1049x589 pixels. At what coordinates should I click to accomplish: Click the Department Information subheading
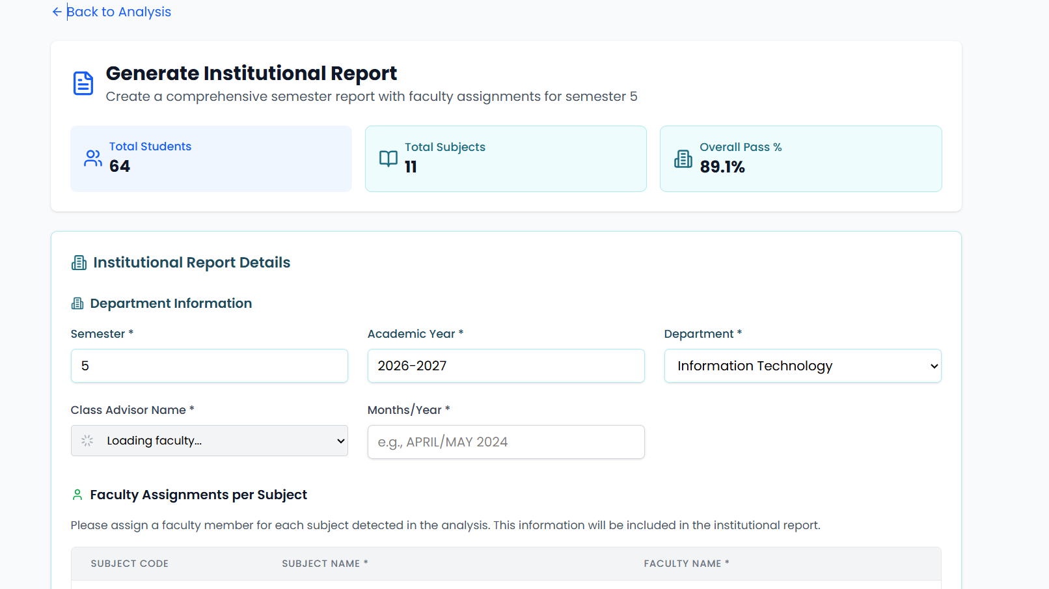click(x=171, y=303)
